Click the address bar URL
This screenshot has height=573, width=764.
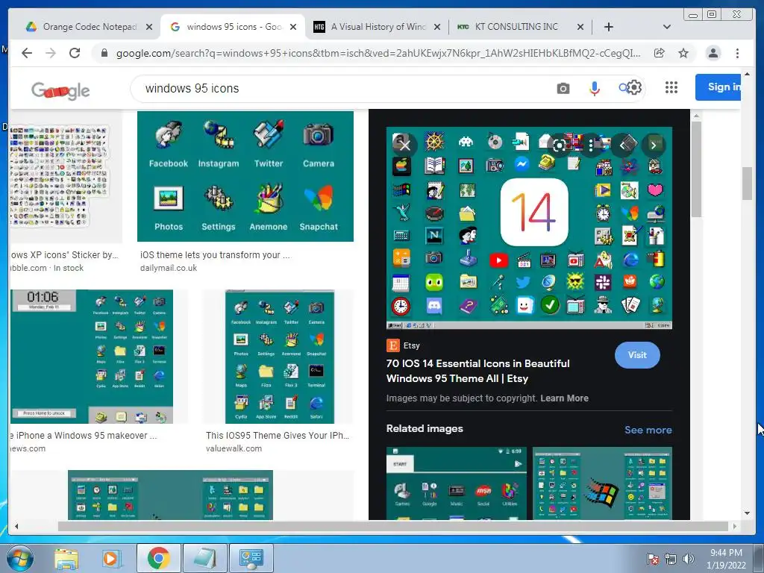click(x=378, y=53)
